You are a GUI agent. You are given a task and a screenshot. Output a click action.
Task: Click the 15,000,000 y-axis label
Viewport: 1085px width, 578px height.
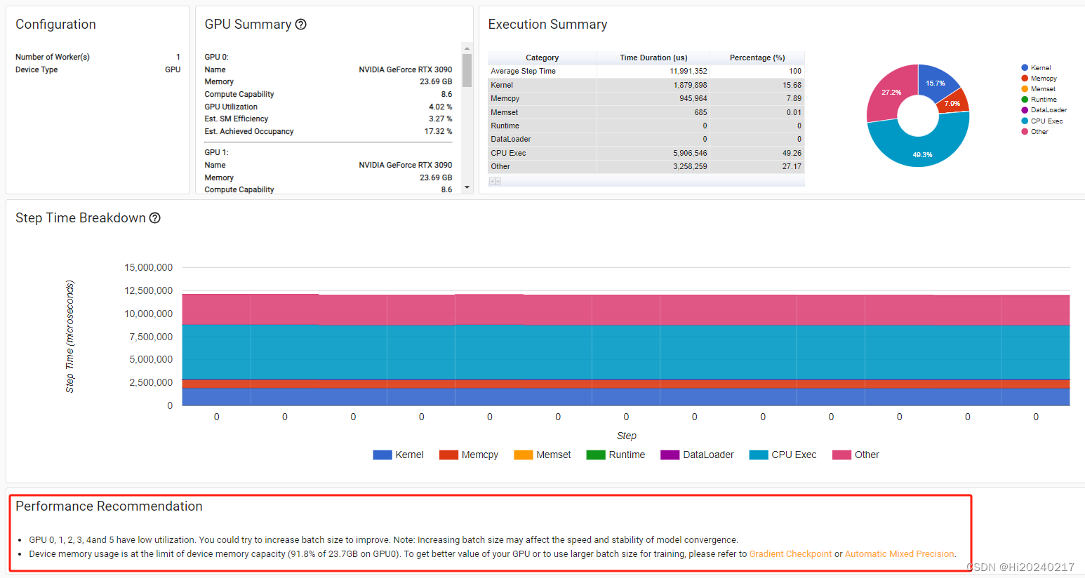pos(148,268)
